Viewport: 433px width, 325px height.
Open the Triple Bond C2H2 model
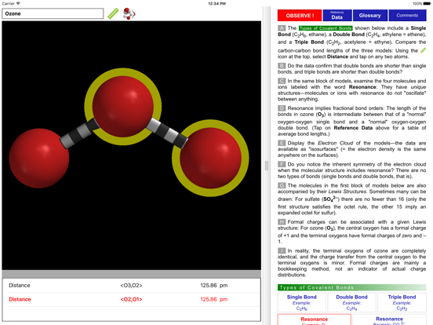pyautogui.click(x=402, y=302)
